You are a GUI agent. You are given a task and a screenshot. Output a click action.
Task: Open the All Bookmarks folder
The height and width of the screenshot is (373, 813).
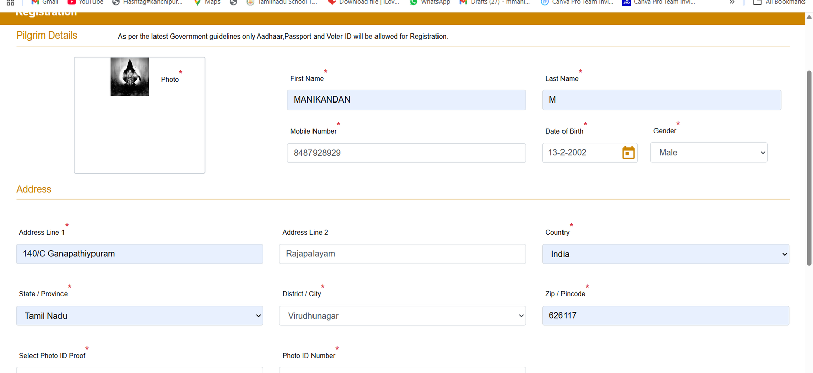(779, 2)
